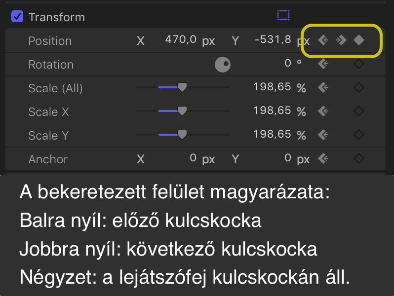
Task: Add a Scale (All) keyframe
Action: tap(359, 87)
